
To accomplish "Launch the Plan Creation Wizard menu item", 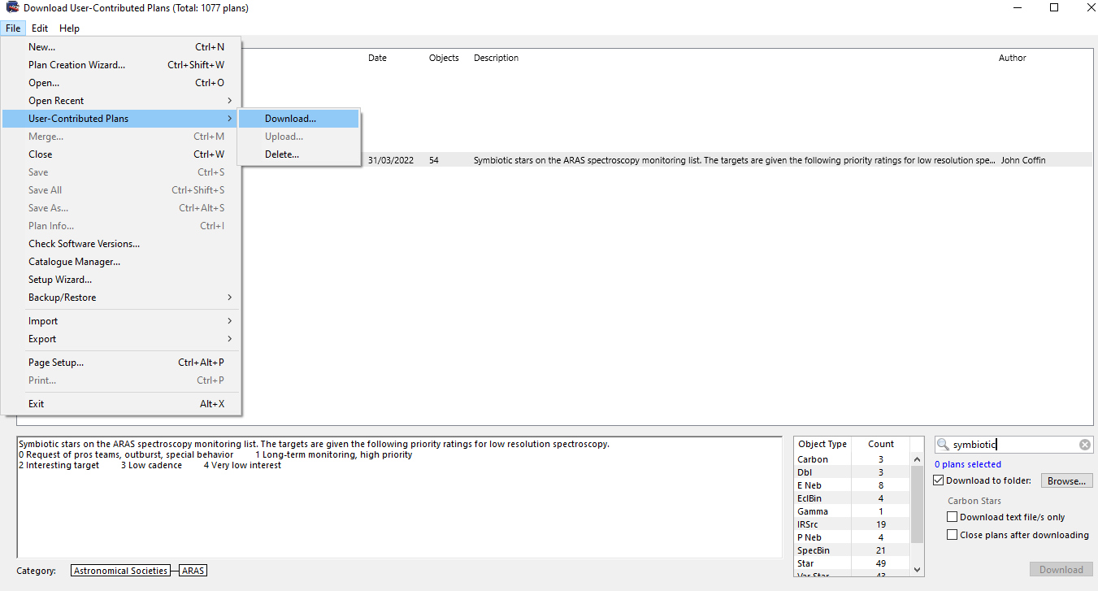I will tap(76, 65).
